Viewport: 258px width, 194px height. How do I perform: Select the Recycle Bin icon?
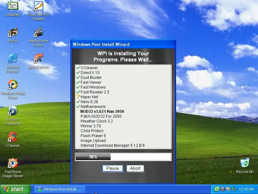pyautogui.click(x=245, y=166)
